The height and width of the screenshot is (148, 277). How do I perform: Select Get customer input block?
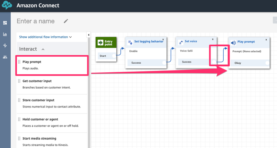[x=52, y=85]
